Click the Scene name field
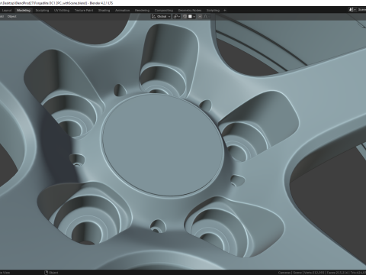 point(361,10)
